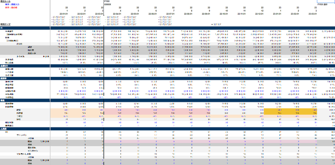Select the 22-12-01 date header cell
This screenshot has width=335, height=165.
pos(259,14)
